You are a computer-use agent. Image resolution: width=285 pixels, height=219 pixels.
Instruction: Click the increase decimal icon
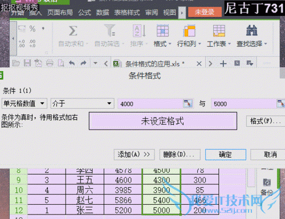point(22,43)
